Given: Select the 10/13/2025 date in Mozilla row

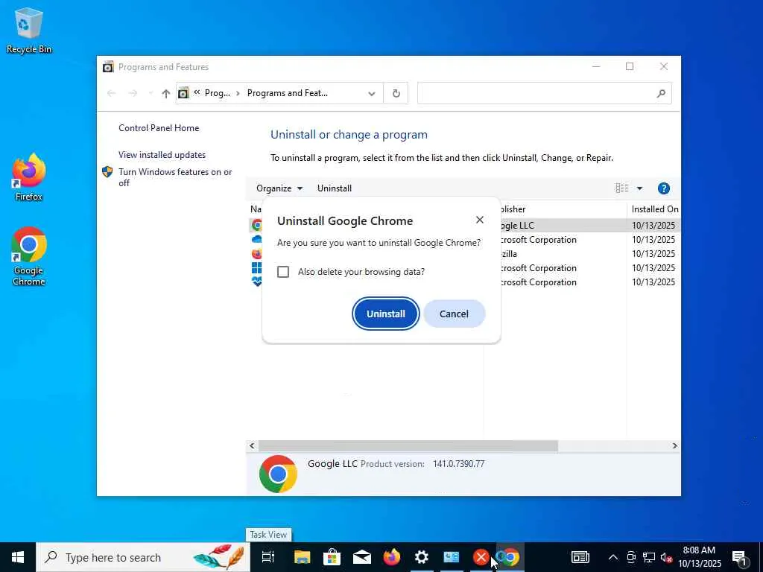Looking at the screenshot, I should pyautogui.click(x=653, y=254).
